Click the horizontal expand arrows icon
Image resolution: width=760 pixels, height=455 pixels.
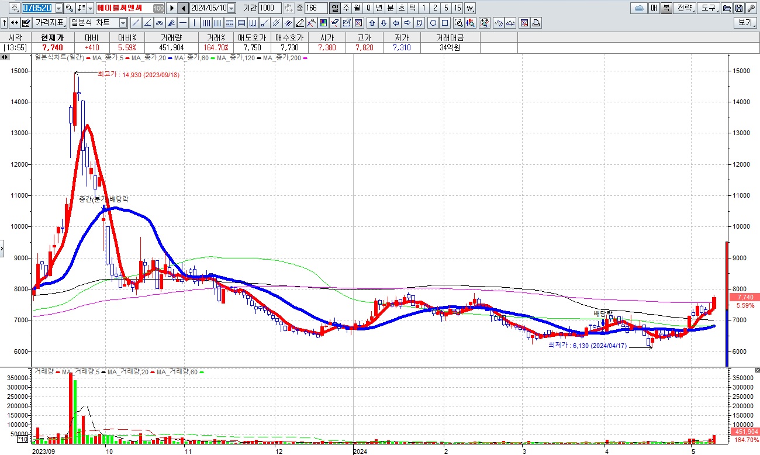click(14, 23)
